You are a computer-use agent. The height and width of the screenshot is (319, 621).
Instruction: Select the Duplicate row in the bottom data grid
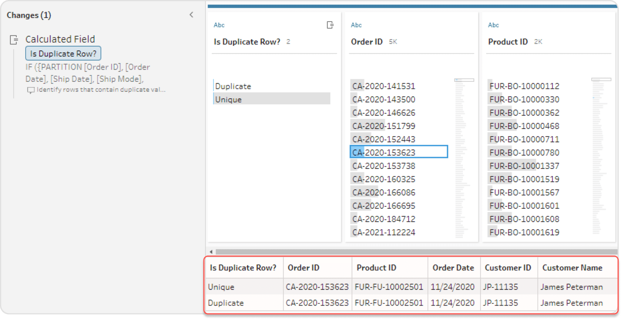(226, 303)
